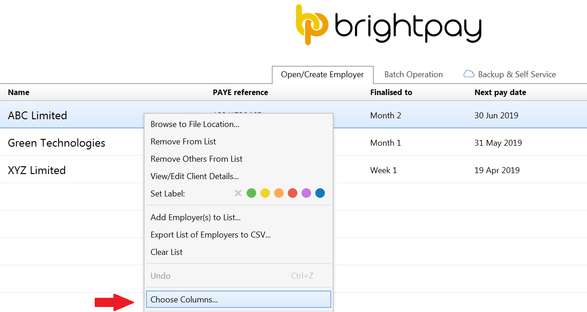Select the ABC Limited employer name
This screenshot has width=587, height=312.
tap(38, 116)
